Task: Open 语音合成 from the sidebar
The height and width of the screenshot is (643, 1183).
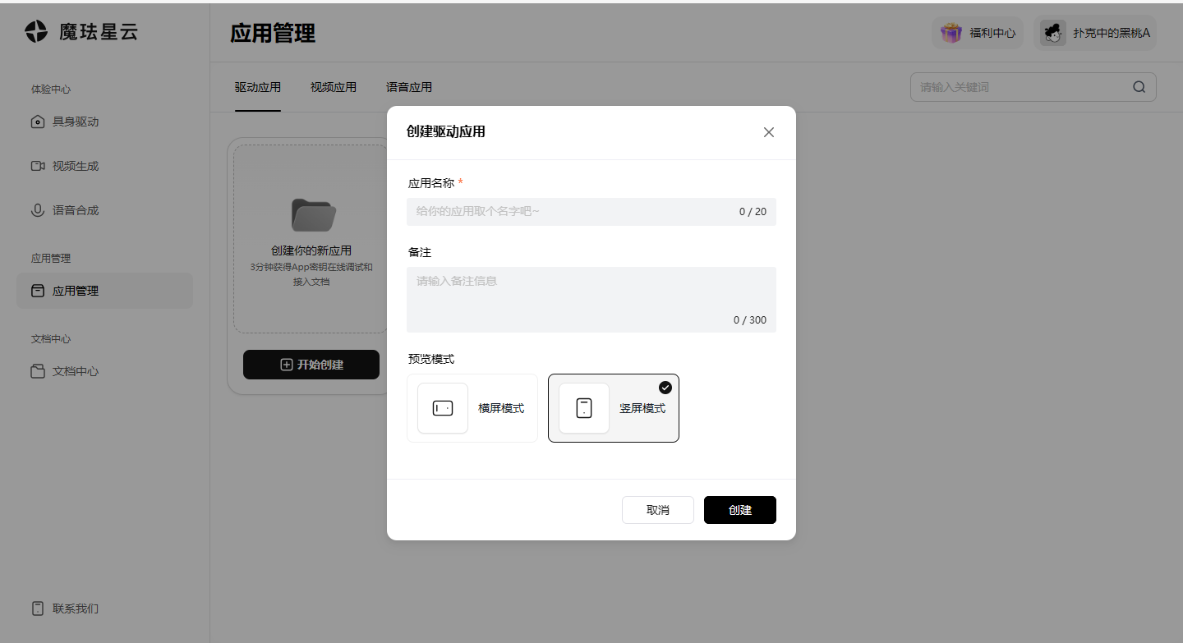Action: click(x=104, y=210)
